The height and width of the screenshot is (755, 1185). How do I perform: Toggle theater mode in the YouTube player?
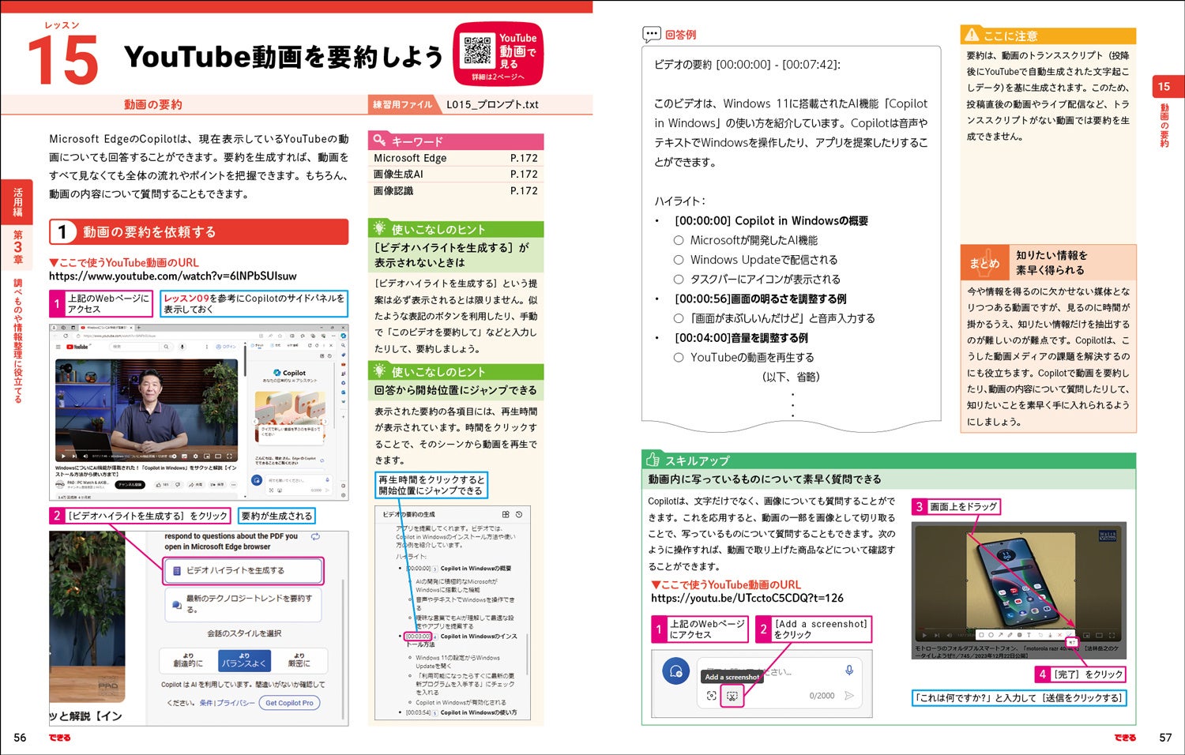[218, 456]
